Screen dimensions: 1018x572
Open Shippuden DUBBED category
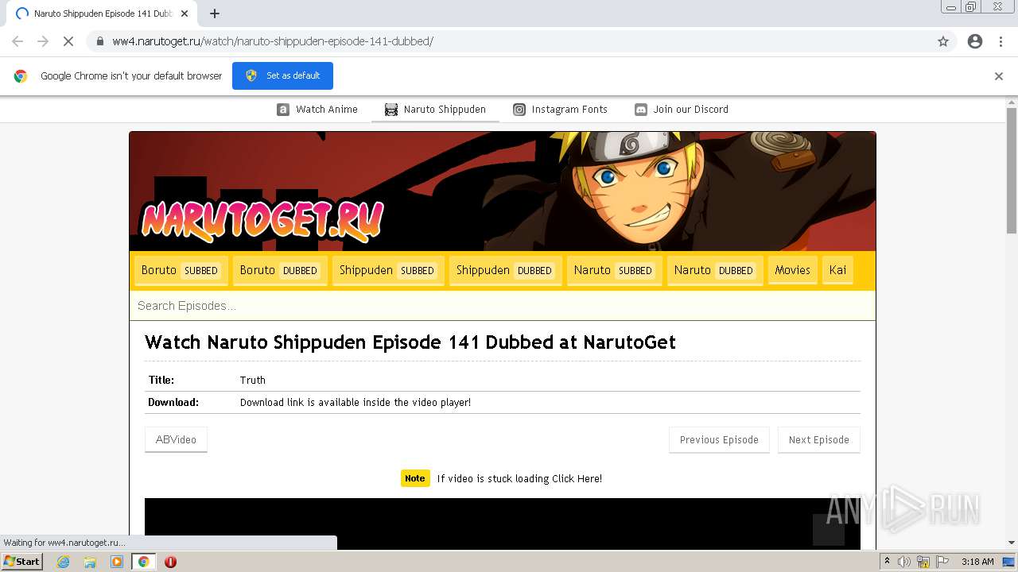pyautogui.click(x=505, y=270)
